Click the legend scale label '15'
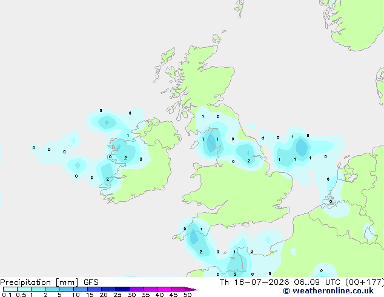 tap(90, 295)
